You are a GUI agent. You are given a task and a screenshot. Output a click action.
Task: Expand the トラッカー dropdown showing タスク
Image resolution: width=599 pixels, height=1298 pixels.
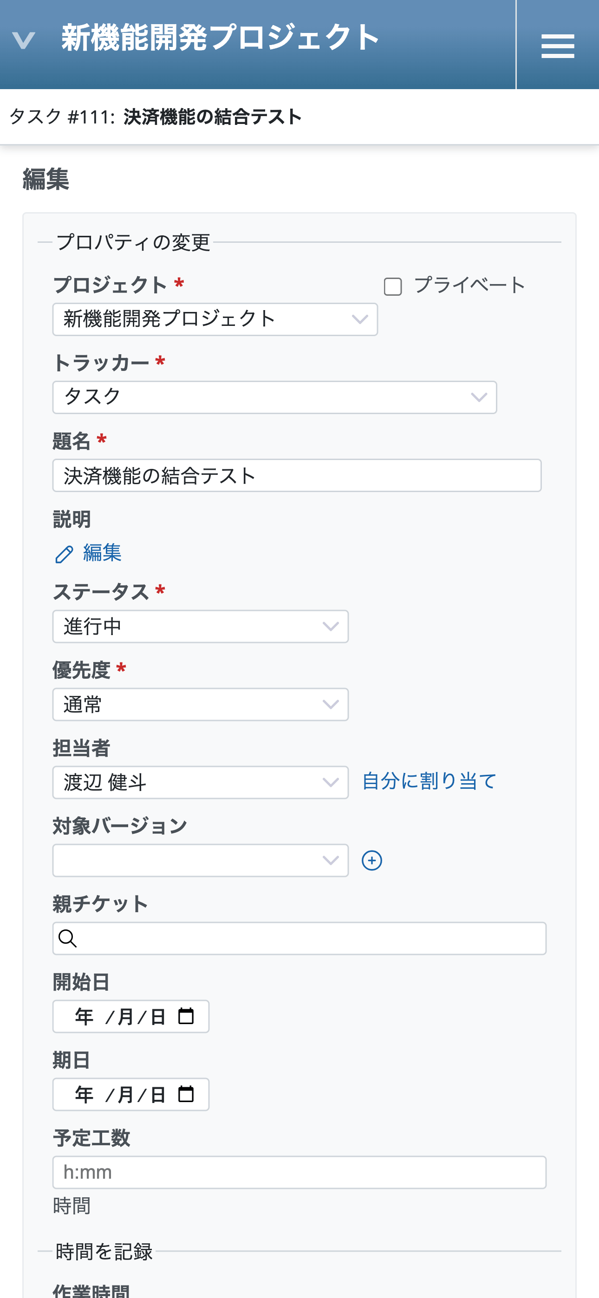274,397
